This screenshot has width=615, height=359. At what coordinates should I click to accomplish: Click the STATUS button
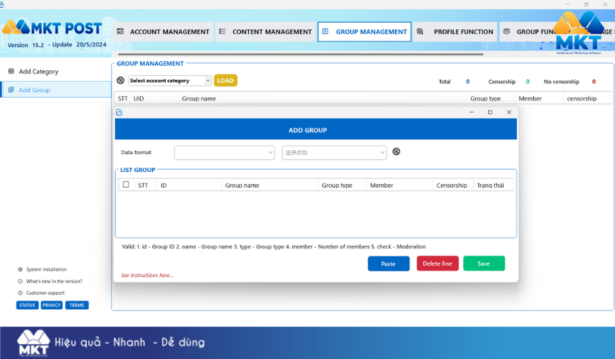point(27,305)
